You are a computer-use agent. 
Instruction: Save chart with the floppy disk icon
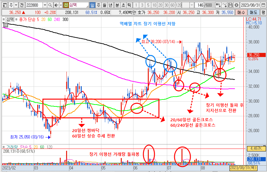[230, 5]
